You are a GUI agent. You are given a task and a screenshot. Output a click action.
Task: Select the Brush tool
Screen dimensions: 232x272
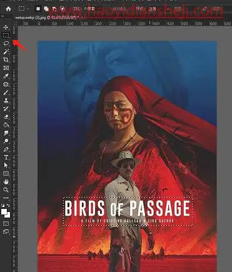click(x=6, y=93)
